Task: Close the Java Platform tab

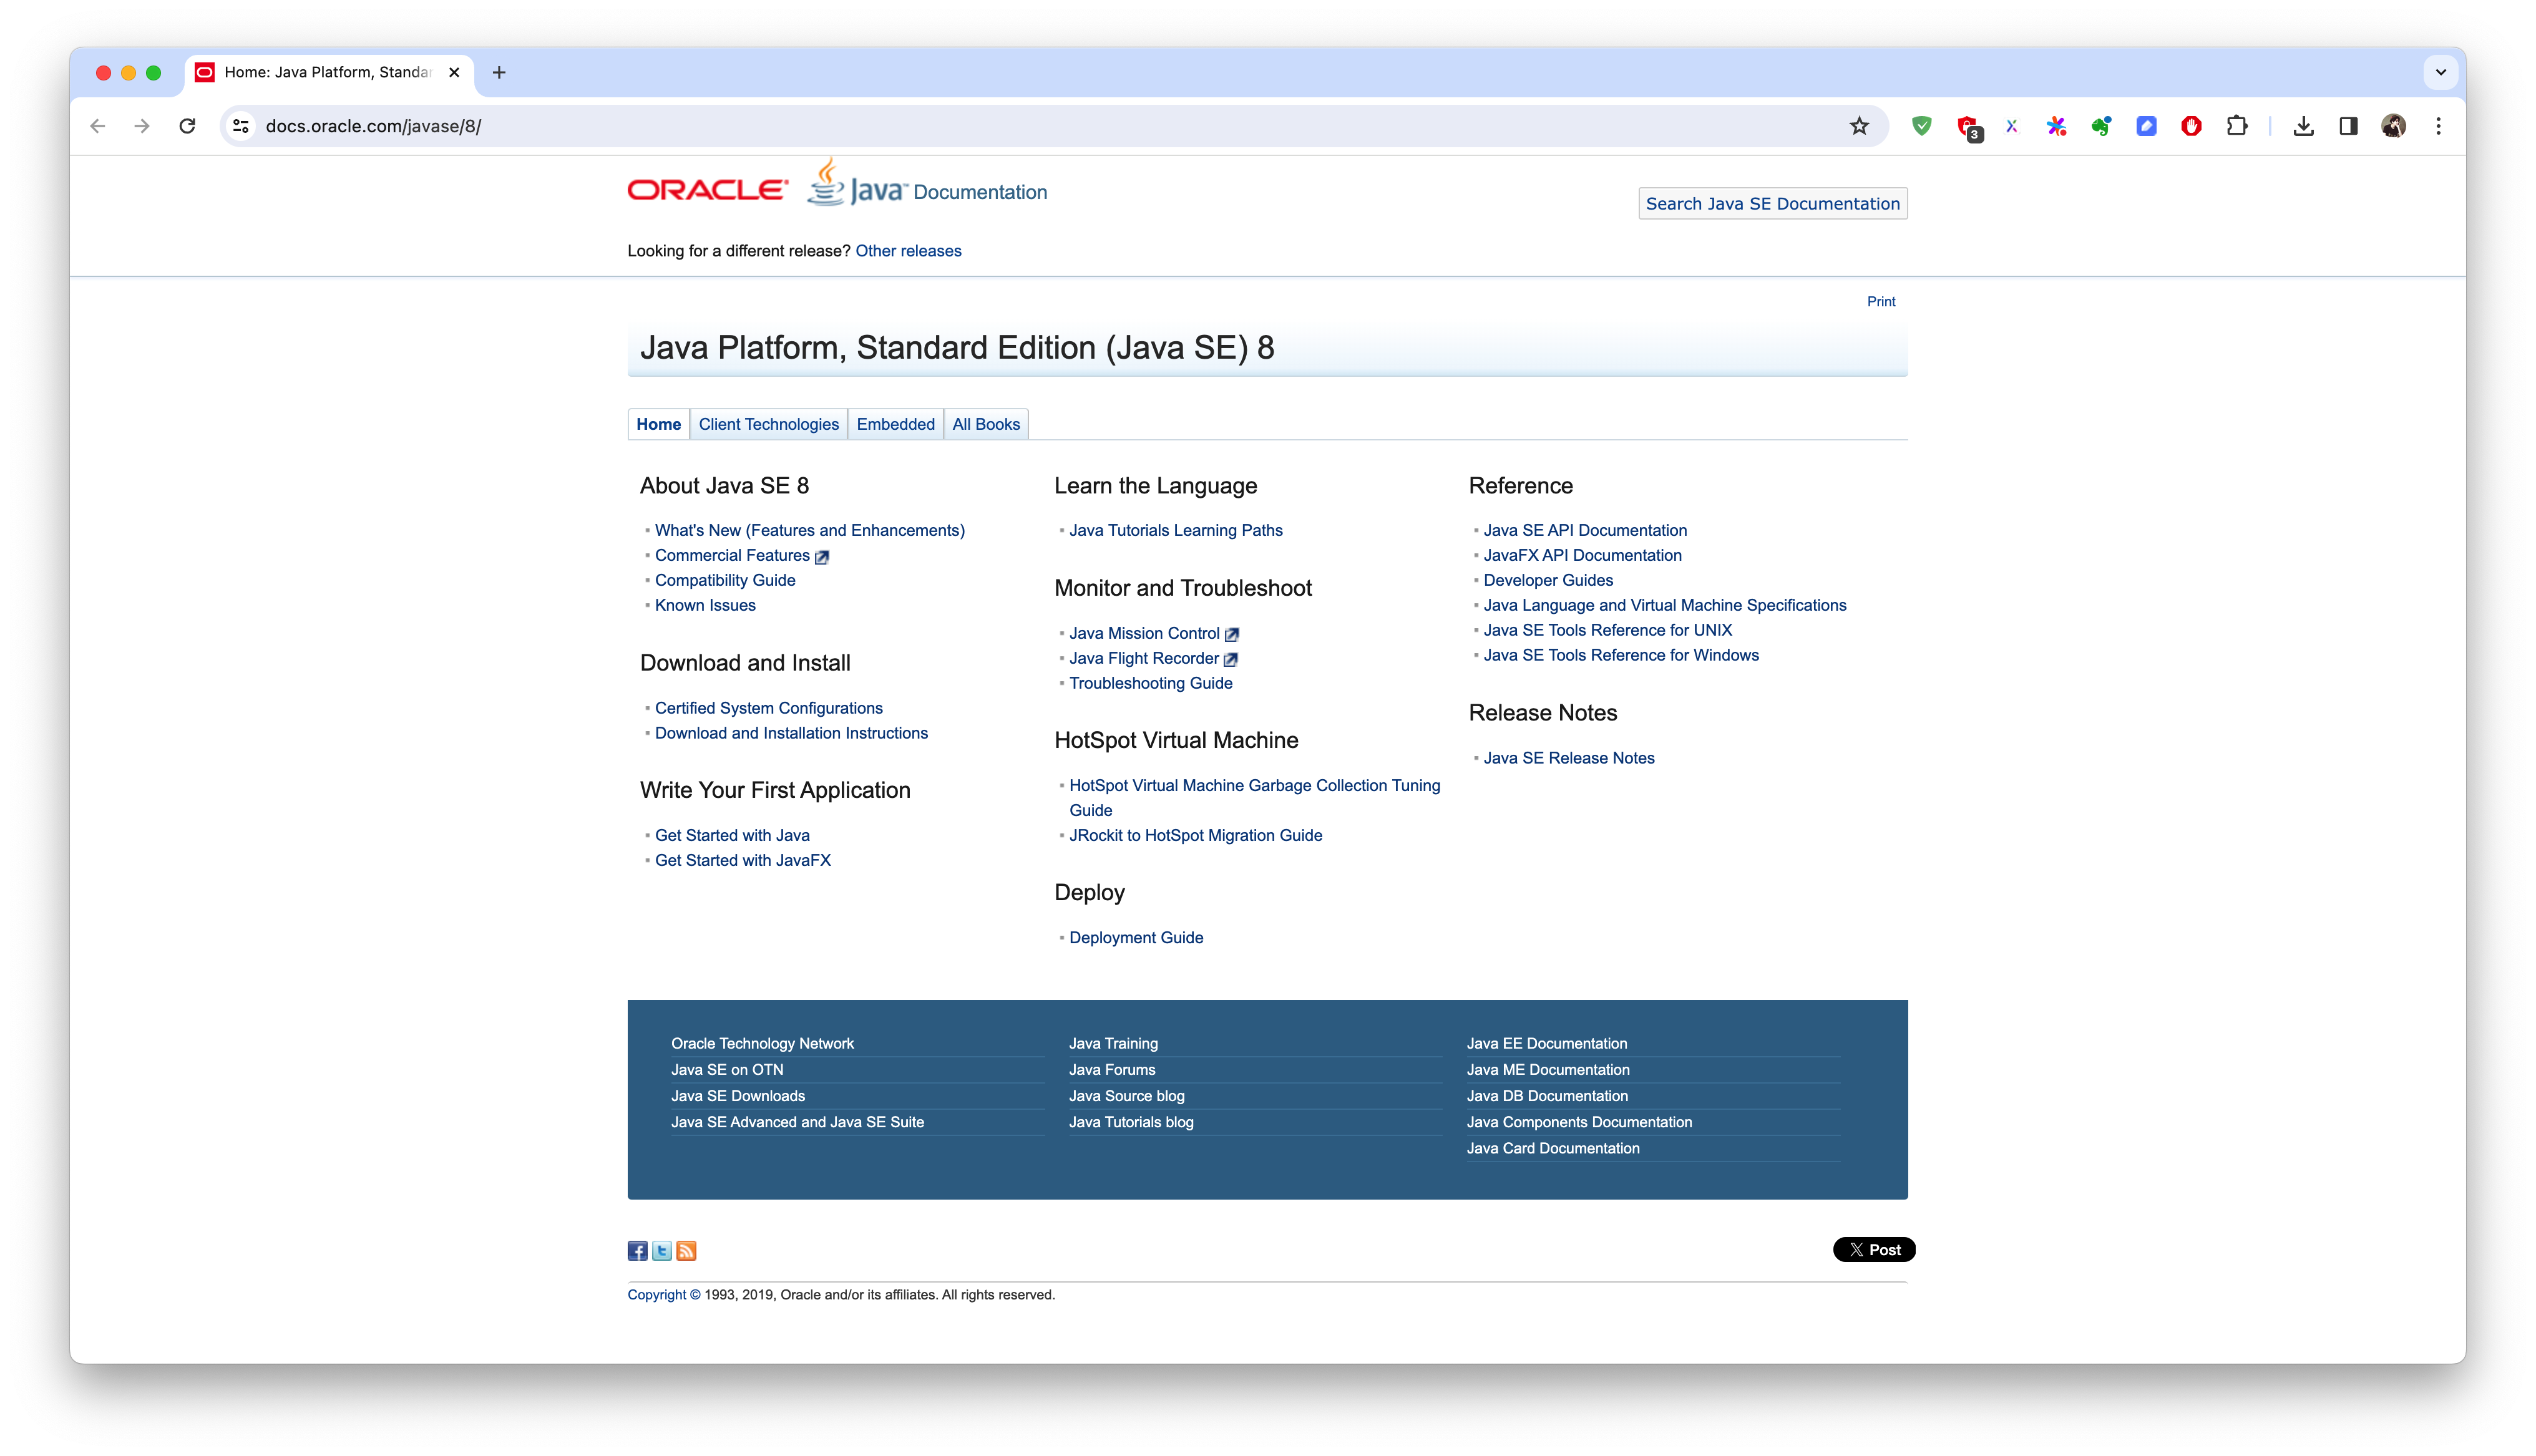Action: [x=454, y=72]
